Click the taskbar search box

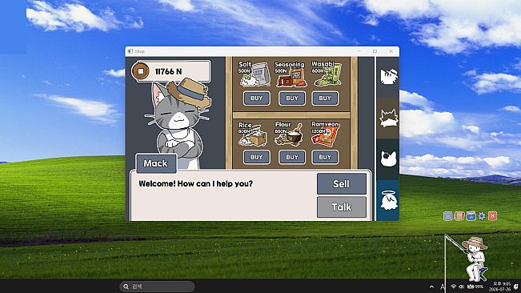click(x=157, y=287)
